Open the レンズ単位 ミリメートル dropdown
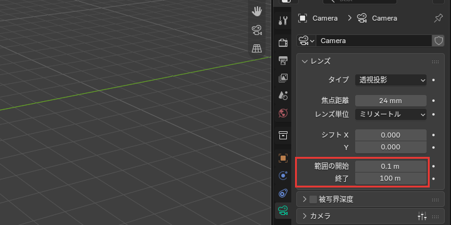The image size is (451, 225). pyautogui.click(x=391, y=114)
